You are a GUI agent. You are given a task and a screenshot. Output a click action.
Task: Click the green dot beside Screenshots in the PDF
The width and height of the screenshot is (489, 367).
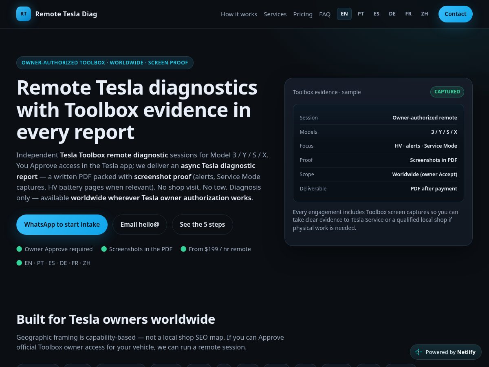pyautogui.click(x=104, y=249)
